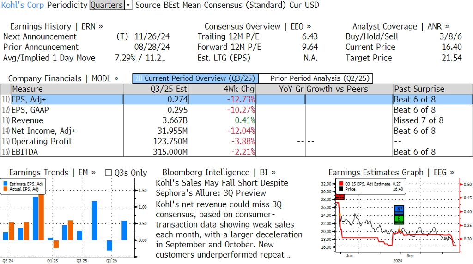Click the 4Wk Chg column header
Screen dimensions: 473x264
point(222,89)
